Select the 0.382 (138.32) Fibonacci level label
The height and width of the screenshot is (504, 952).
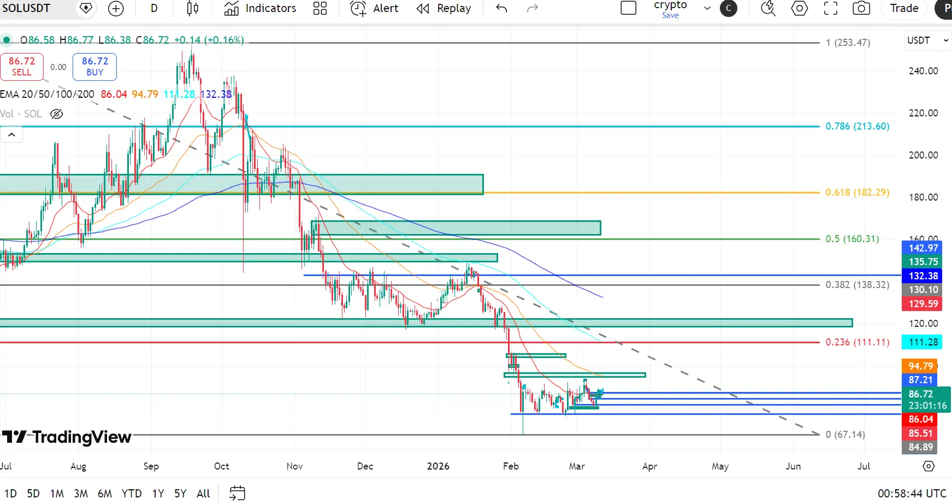858,285
